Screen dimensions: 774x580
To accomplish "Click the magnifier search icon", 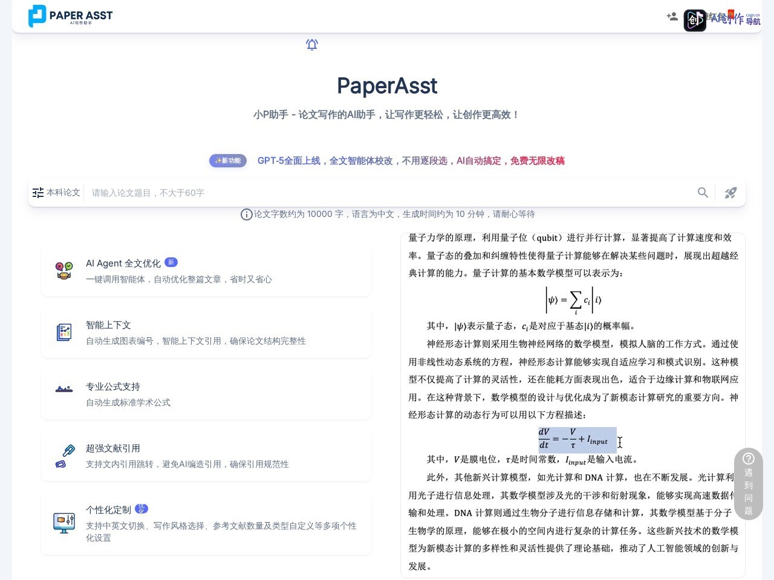I will pyautogui.click(x=703, y=193).
